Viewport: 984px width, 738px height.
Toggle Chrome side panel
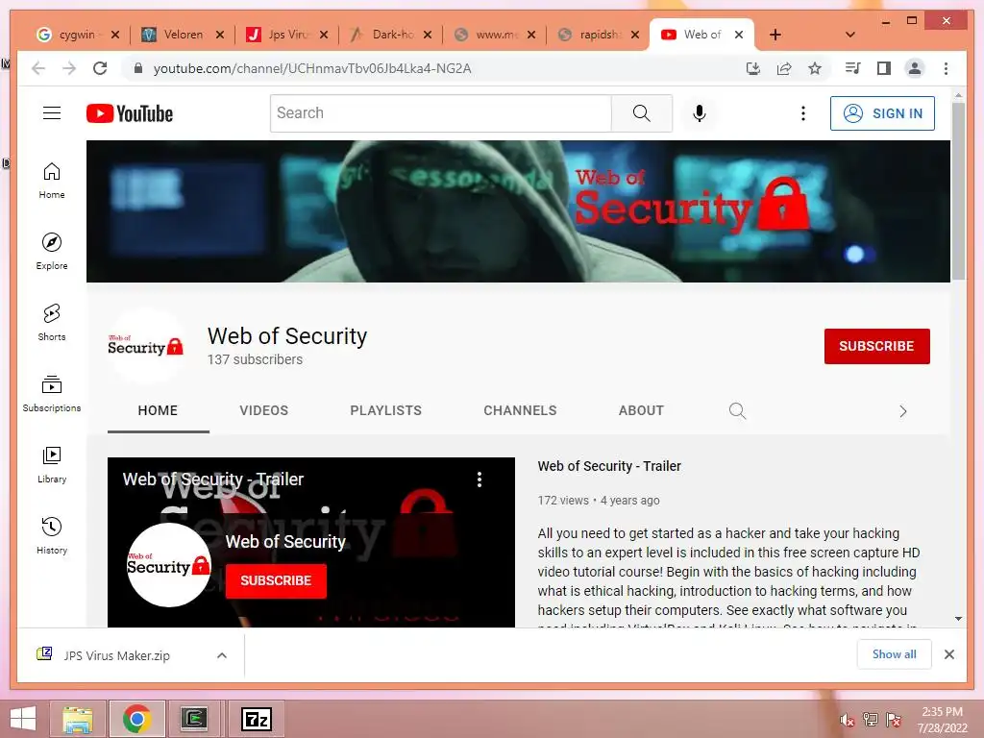(x=884, y=68)
